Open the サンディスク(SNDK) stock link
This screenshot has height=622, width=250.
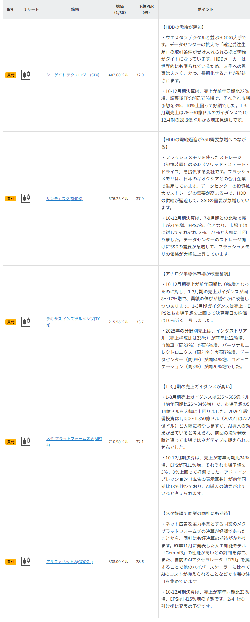(64, 199)
